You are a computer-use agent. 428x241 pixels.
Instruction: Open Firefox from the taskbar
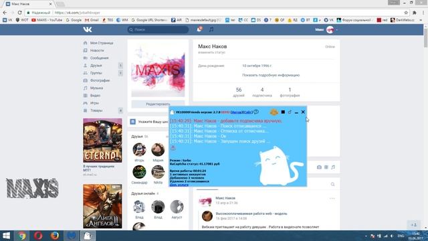(55, 236)
